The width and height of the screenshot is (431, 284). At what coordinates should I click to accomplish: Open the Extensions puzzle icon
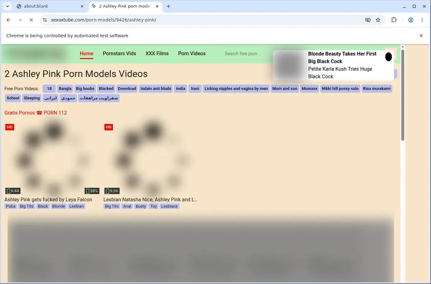click(x=394, y=20)
